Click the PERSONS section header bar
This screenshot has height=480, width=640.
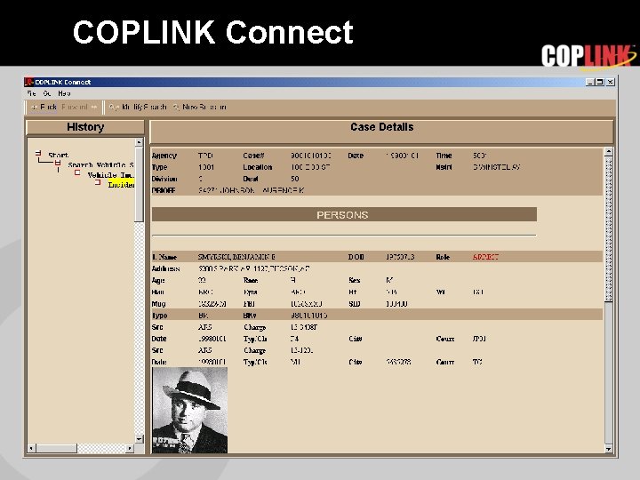344,215
